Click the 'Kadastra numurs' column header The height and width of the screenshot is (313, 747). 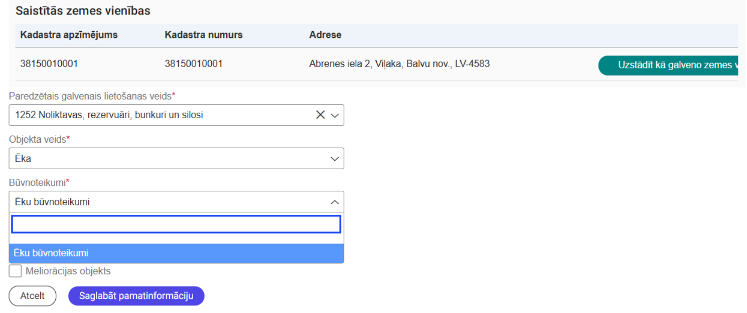[203, 35]
